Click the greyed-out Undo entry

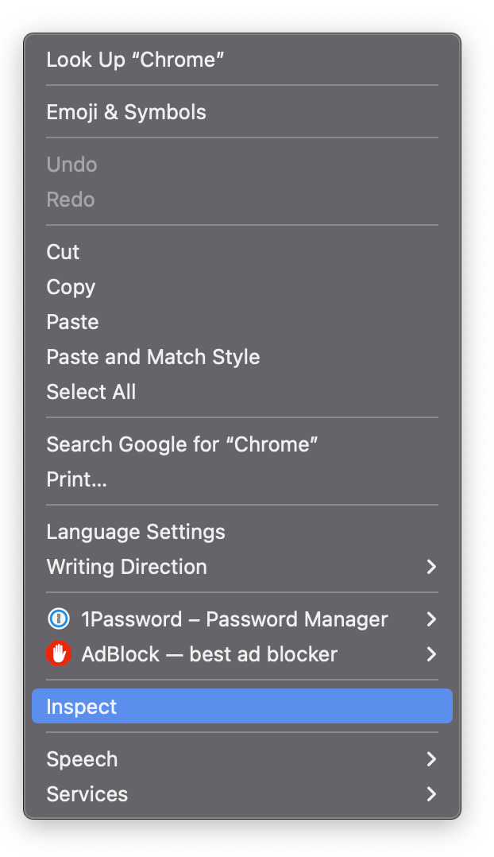pyautogui.click(x=71, y=165)
